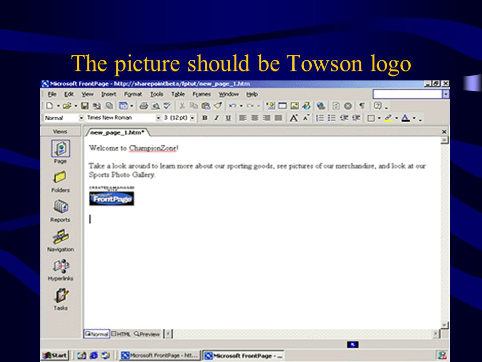Open the font size 3 (12 pt) dropdown

pyautogui.click(x=192, y=118)
